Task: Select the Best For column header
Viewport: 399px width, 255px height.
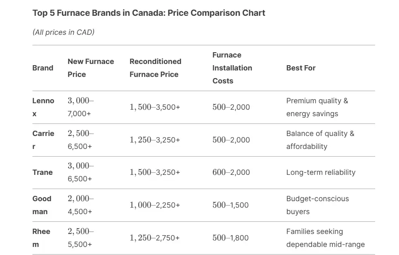Action: click(x=301, y=68)
